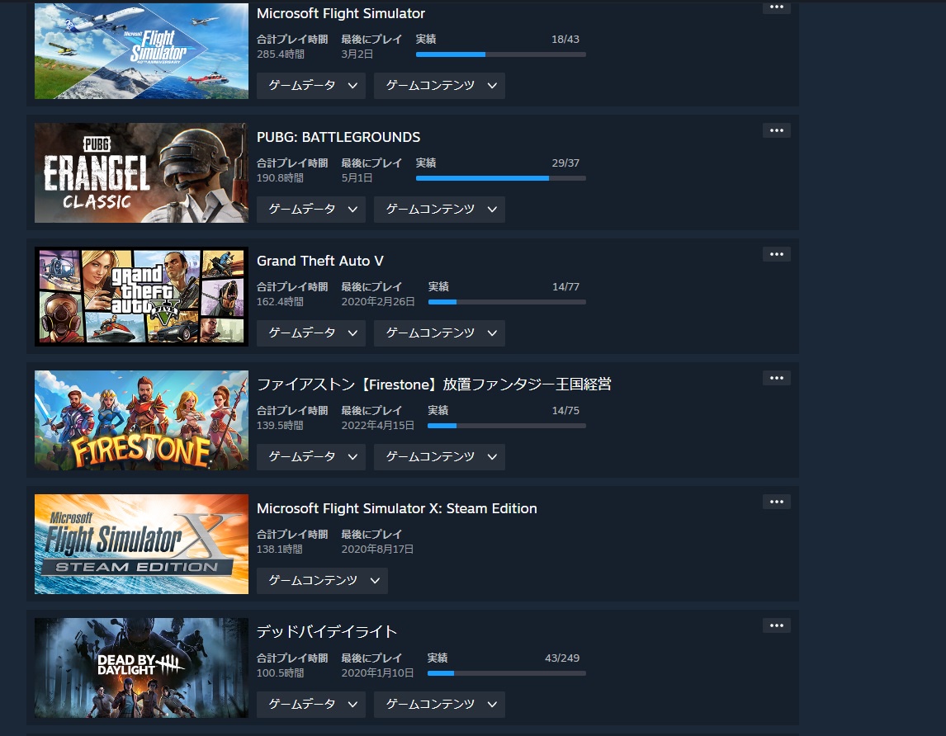946x736 pixels.
Task: Expand ゲームコンテンツ for Flight Simulator X Steam Edition
Action: 322,580
